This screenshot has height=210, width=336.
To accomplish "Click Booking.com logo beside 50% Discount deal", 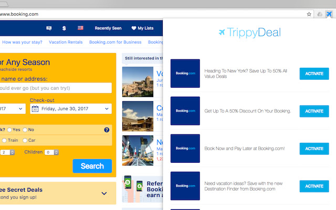I will pyautogui.click(x=185, y=111).
